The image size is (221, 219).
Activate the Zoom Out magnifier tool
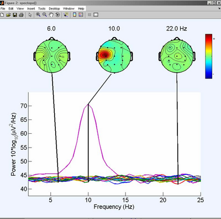[x=45, y=15]
